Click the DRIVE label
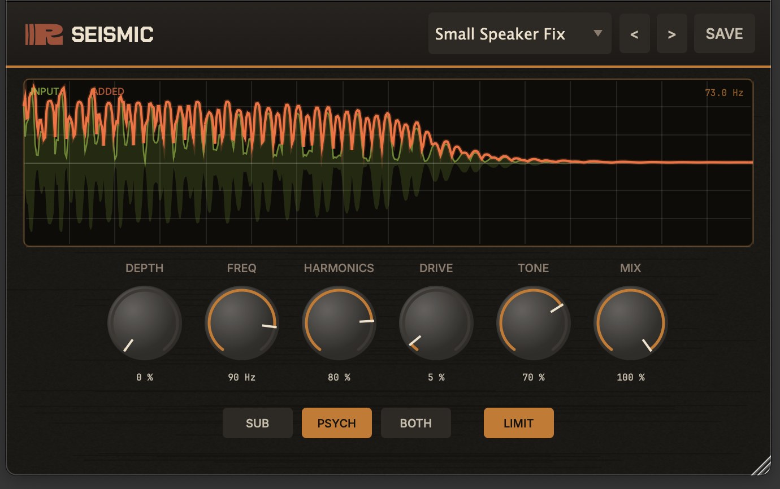 tap(436, 268)
